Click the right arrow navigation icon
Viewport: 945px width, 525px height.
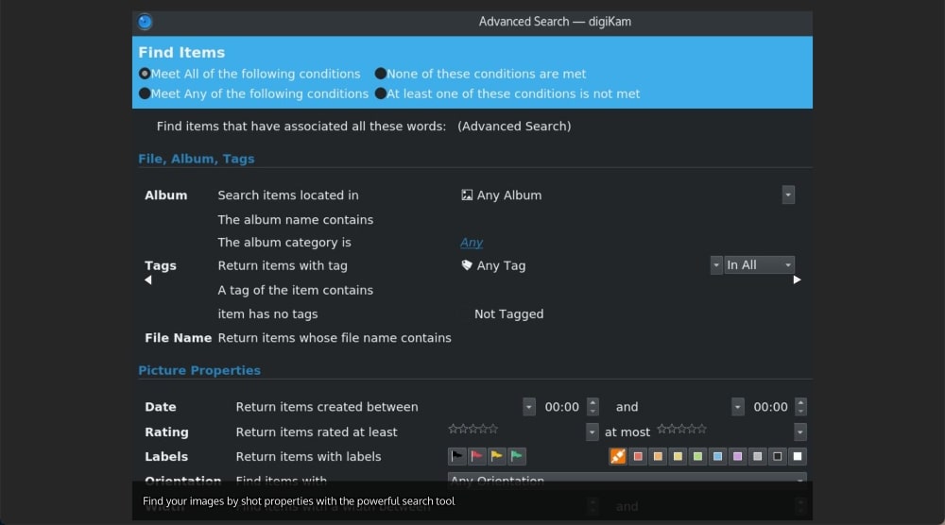[797, 279]
